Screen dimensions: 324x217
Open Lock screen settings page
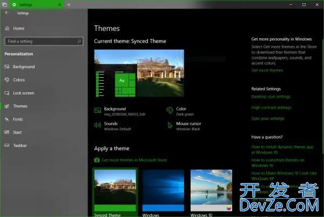click(24, 93)
